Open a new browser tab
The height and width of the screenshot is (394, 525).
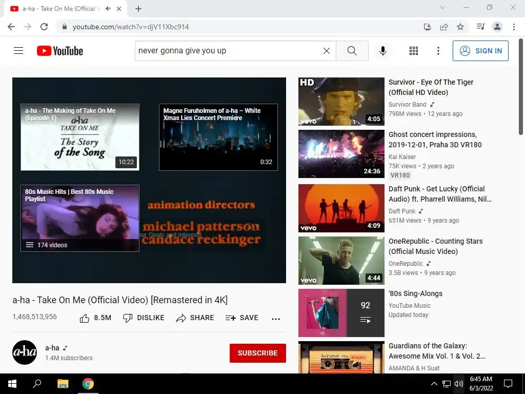138,9
